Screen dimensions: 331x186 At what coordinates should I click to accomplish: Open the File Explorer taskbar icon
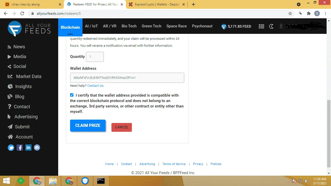53,181
